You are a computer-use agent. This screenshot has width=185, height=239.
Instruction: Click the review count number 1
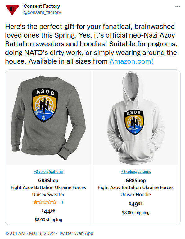(62, 202)
